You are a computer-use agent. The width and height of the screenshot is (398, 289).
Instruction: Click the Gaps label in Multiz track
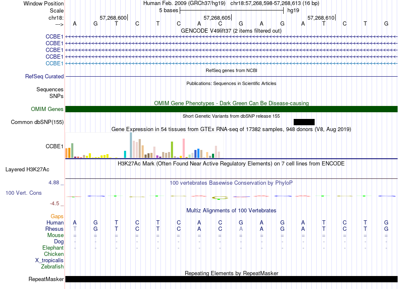pos(57,217)
